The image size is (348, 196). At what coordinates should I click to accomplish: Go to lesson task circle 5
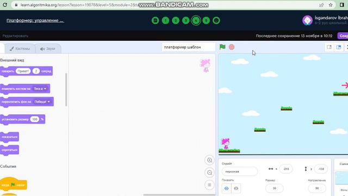(206, 21)
